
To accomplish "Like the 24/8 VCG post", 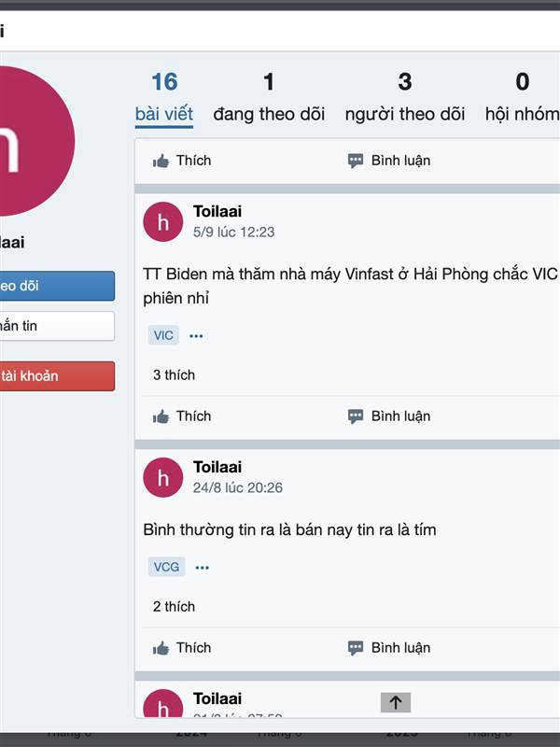I will (x=183, y=647).
